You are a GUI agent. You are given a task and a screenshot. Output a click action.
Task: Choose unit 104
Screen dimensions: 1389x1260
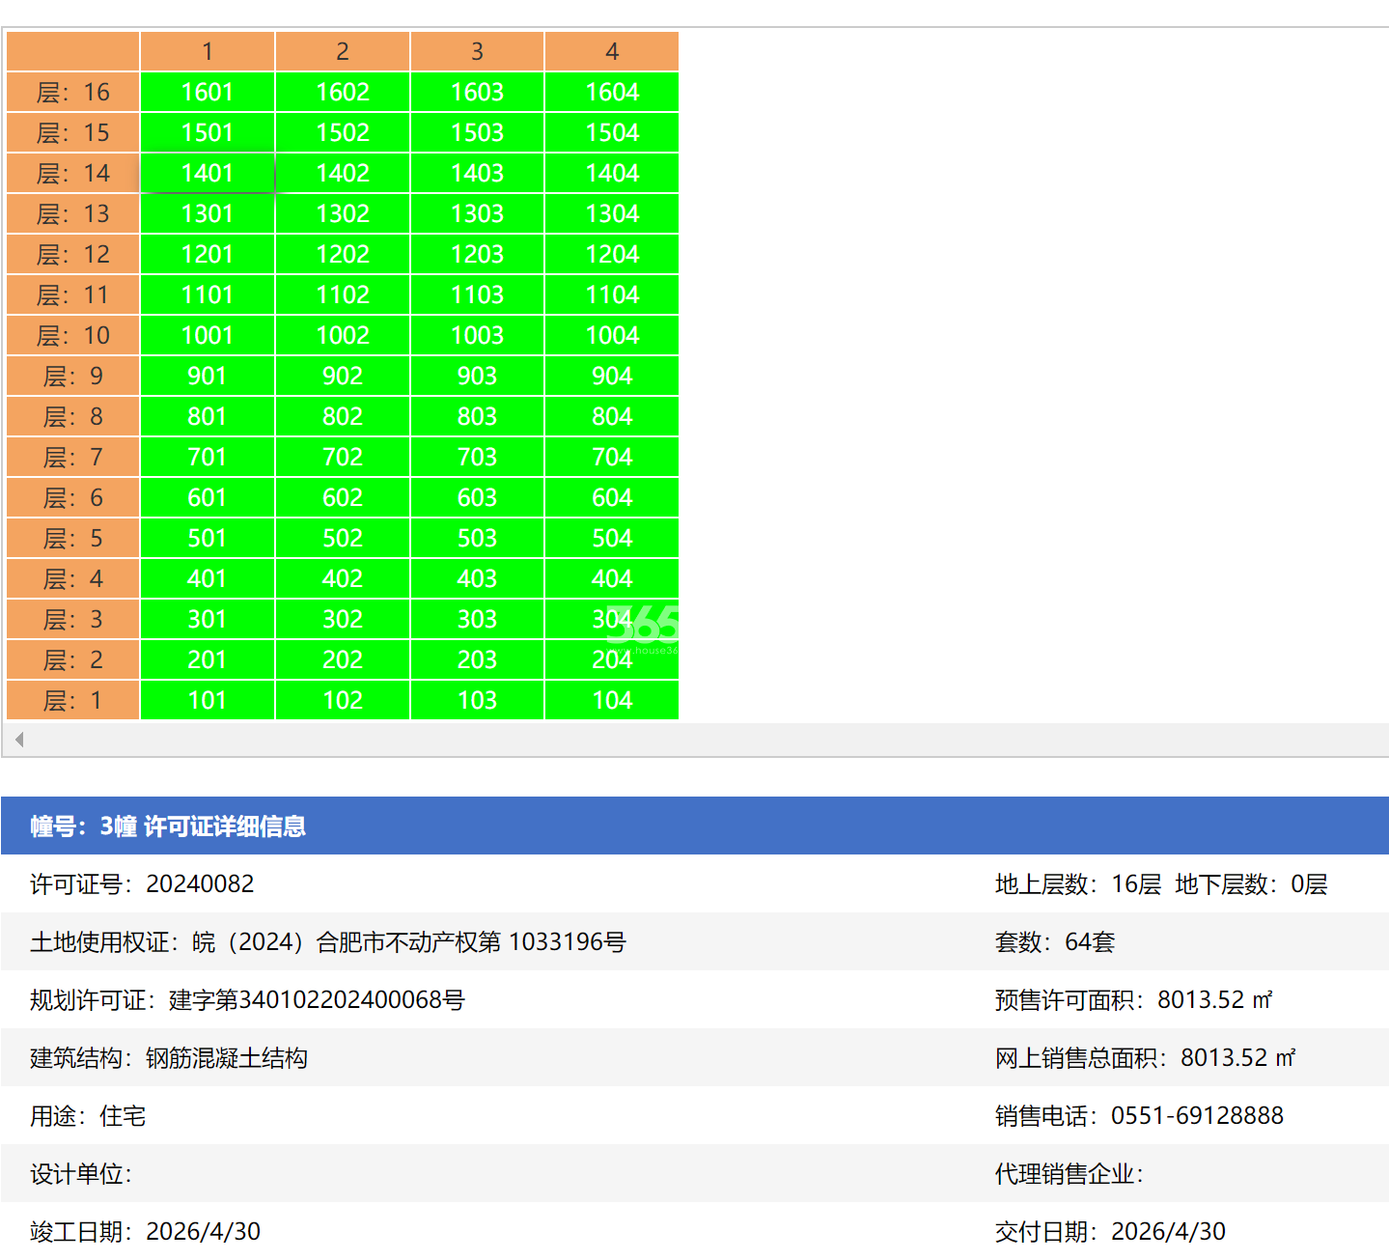tap(612, 700)
